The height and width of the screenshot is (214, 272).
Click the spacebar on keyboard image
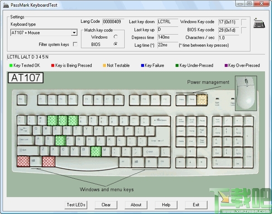87,163
